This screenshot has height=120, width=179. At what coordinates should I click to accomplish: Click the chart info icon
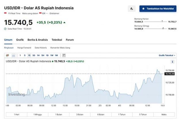pos(172,61)
